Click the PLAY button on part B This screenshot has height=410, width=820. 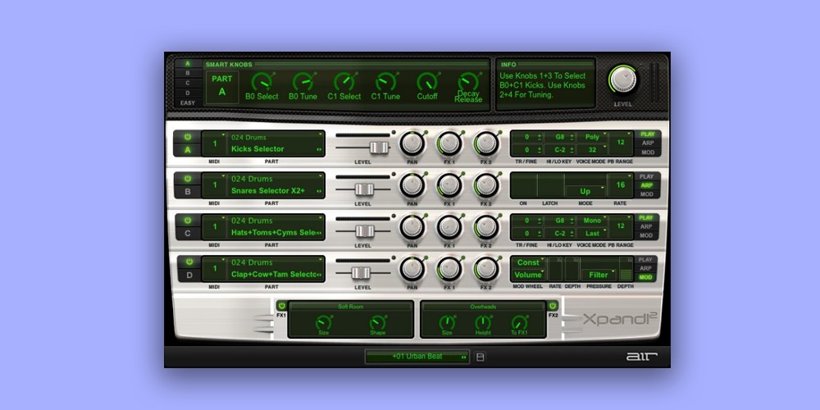click(647, 176)
